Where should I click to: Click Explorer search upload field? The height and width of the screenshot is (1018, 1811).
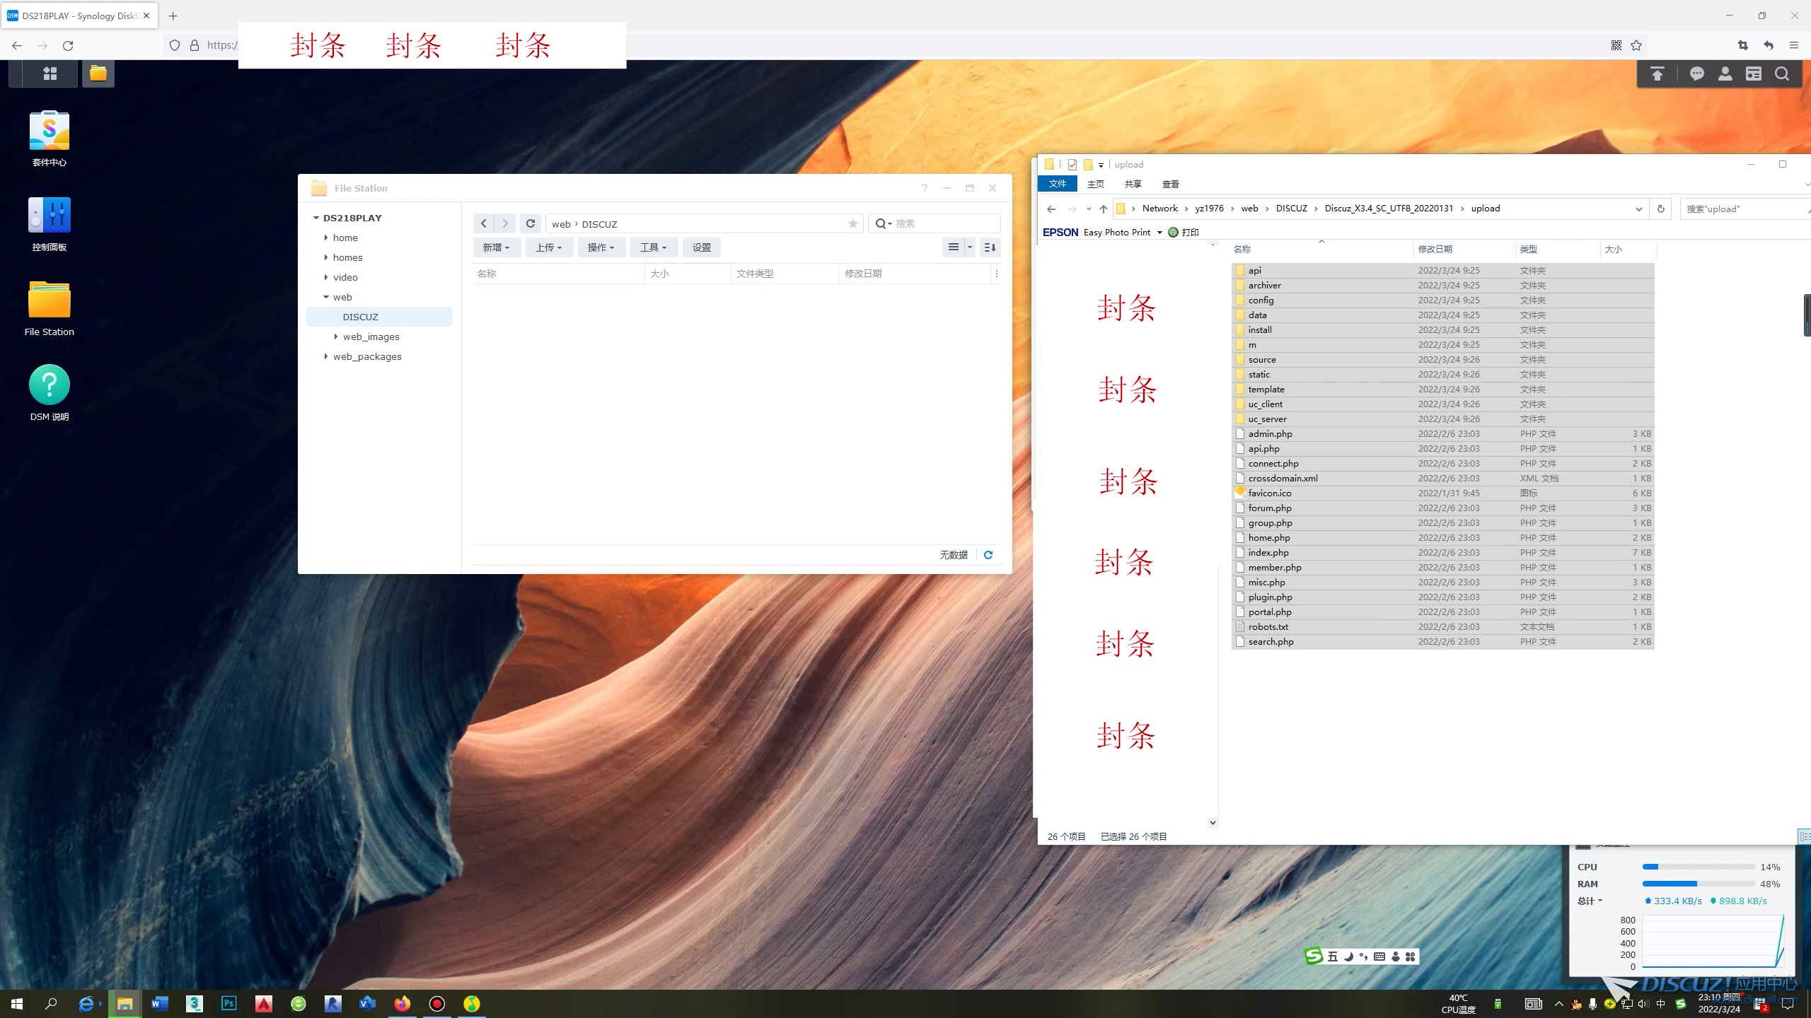click(1744, 209)
